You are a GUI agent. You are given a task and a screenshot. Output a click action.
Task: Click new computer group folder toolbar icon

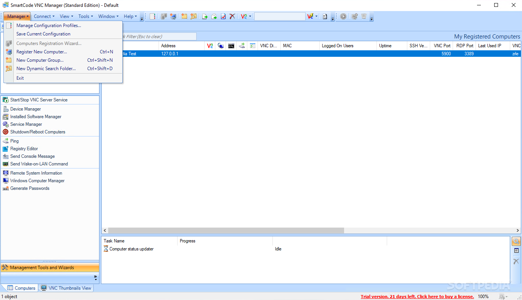(x=184, y=16)
